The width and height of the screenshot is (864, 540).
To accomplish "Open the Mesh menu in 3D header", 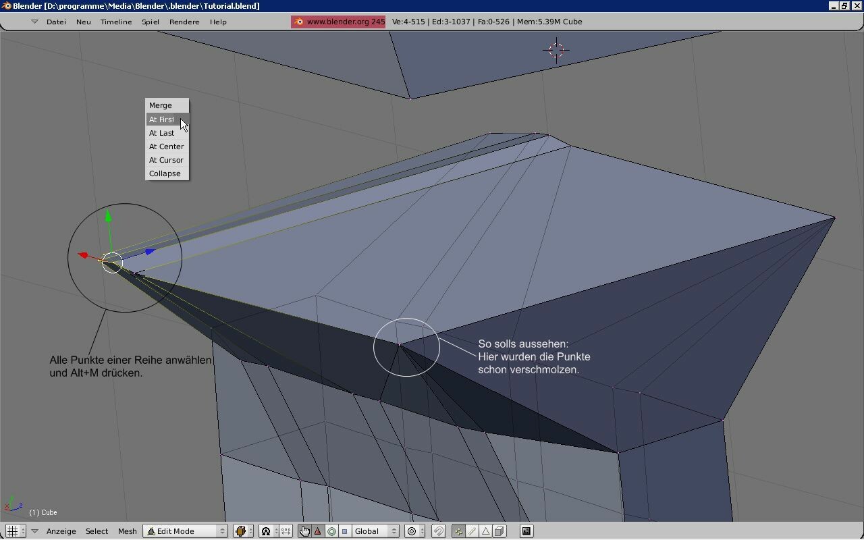I will [127, 531].
